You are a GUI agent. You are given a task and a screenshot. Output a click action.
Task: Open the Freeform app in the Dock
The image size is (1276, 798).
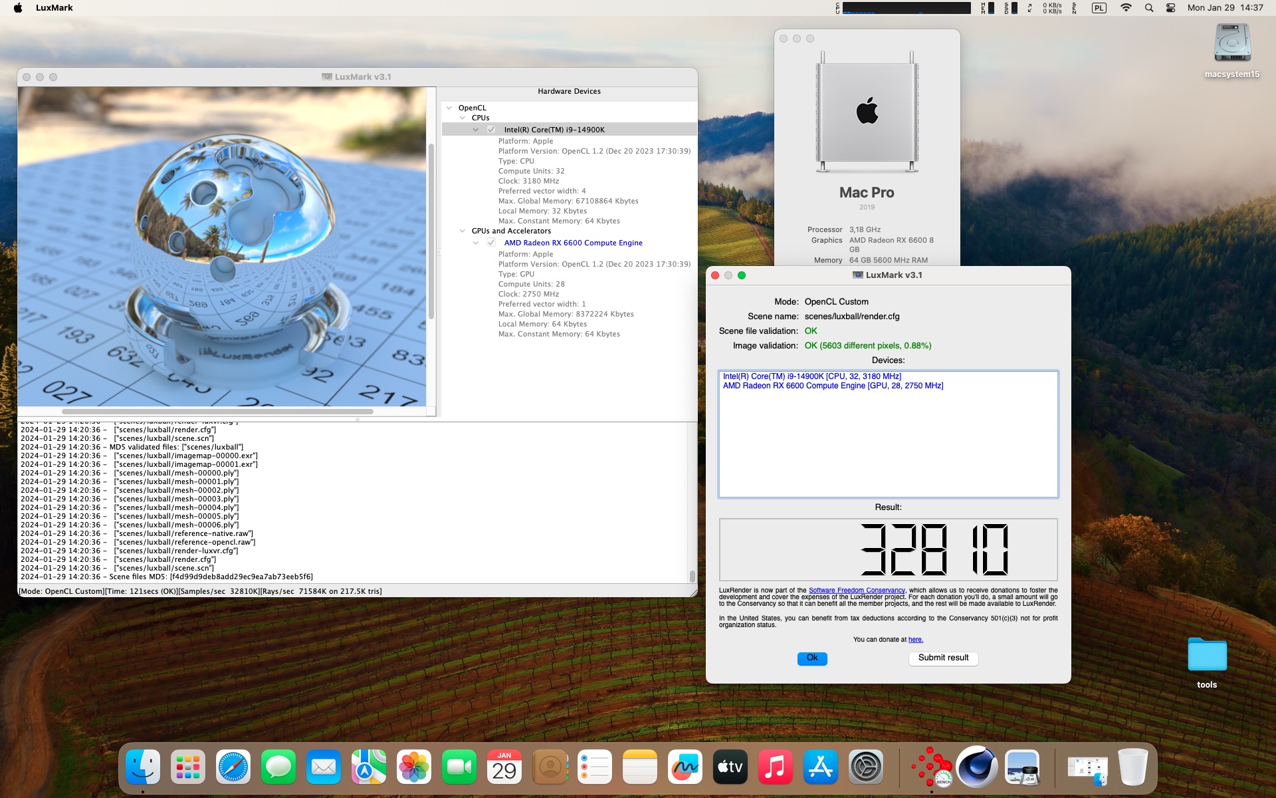685,767
